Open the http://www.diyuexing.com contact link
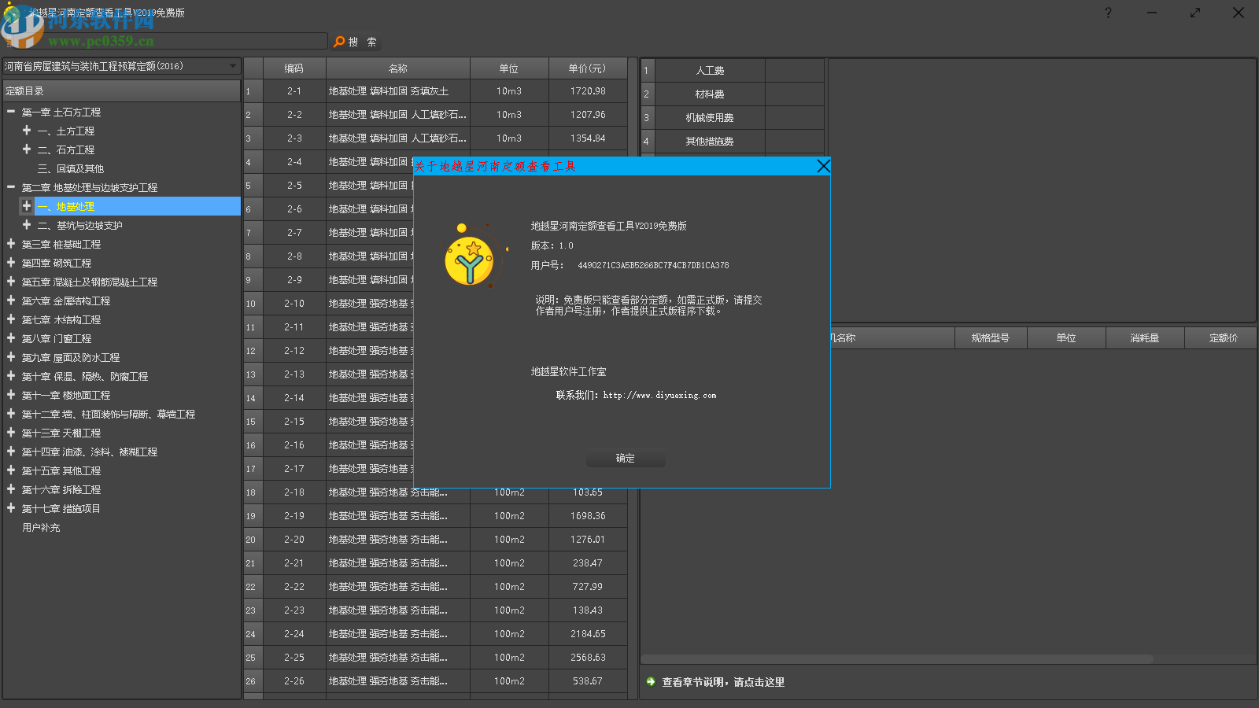The width and height of the screenshot is (1259, 708). (659, 395)
